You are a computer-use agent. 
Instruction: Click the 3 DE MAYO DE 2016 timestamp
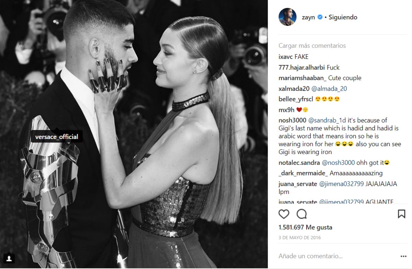(299, 238)
